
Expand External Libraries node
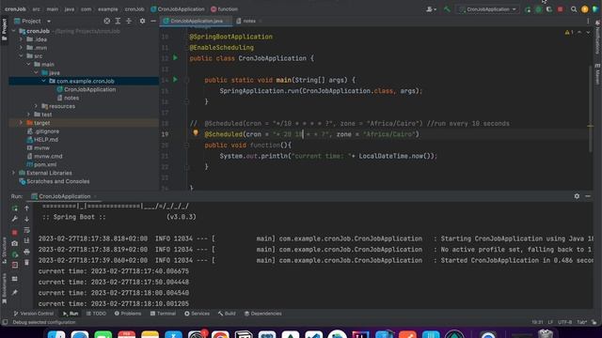pos(14,173)
